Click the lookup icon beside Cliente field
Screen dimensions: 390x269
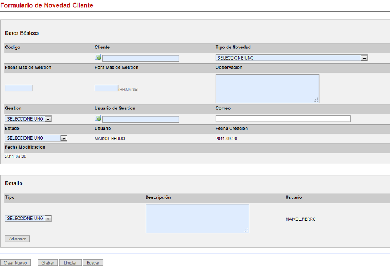(98, 58)
